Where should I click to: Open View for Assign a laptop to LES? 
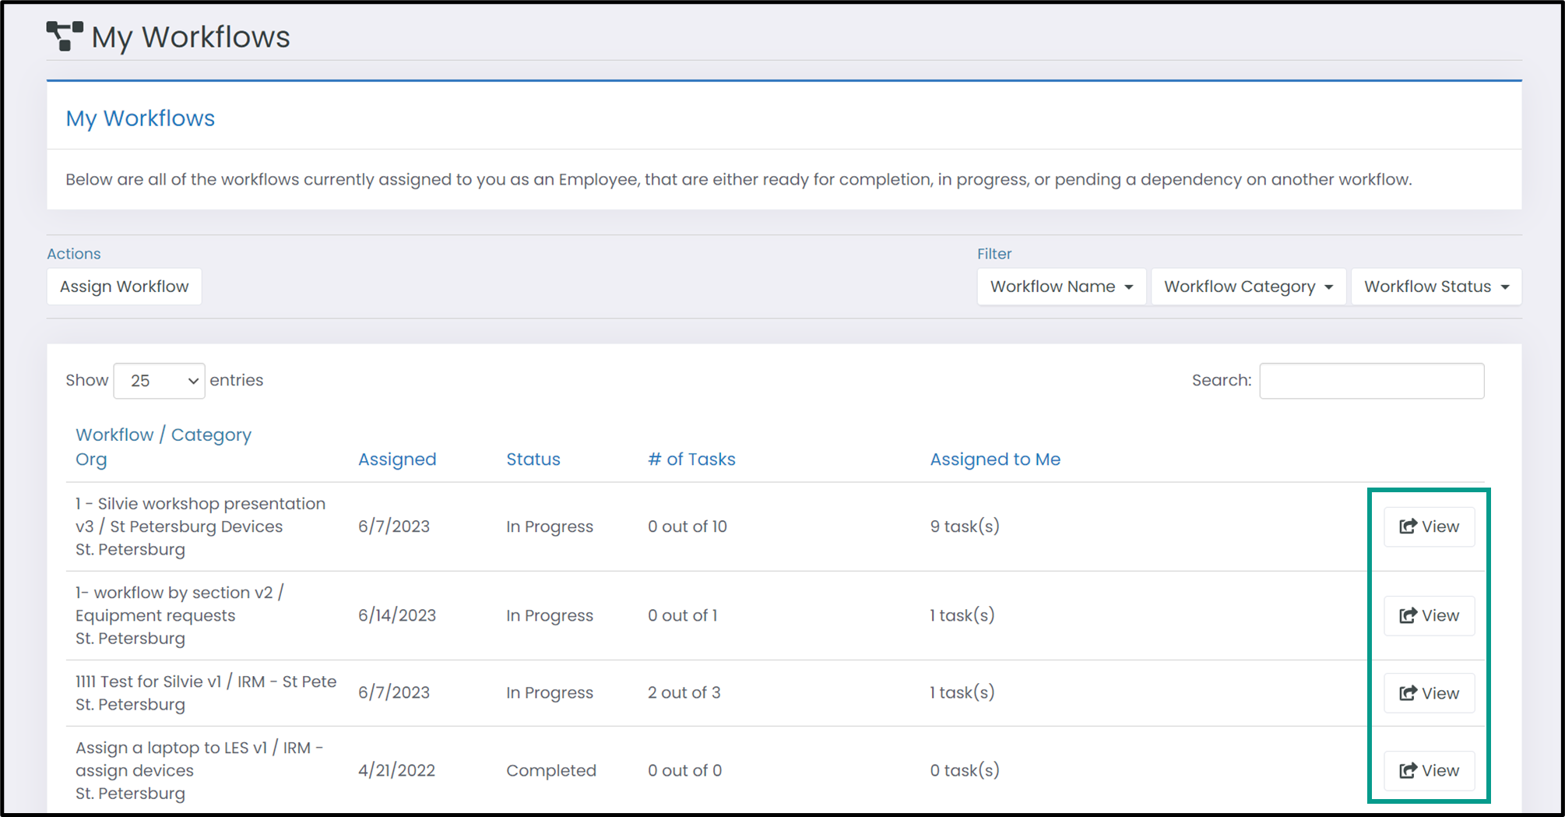point(1429,770)
